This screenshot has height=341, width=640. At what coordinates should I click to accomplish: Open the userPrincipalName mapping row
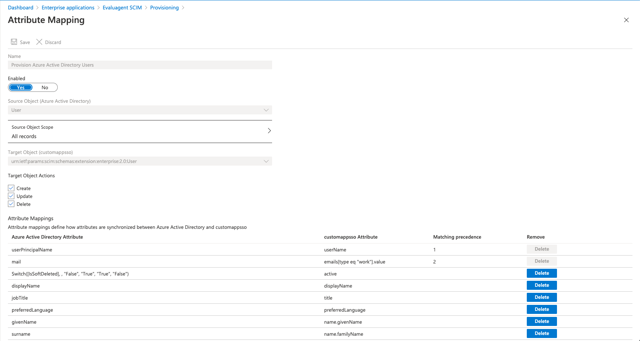click(x=320, y=250)
